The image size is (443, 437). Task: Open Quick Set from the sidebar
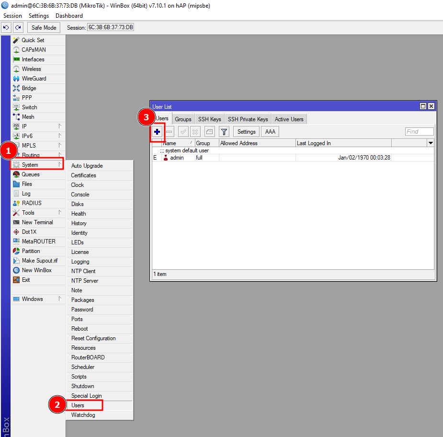tap(33, 40)
